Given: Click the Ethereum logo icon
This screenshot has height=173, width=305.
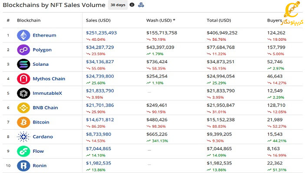Looking at the screenshot, I should click(23, 35).
